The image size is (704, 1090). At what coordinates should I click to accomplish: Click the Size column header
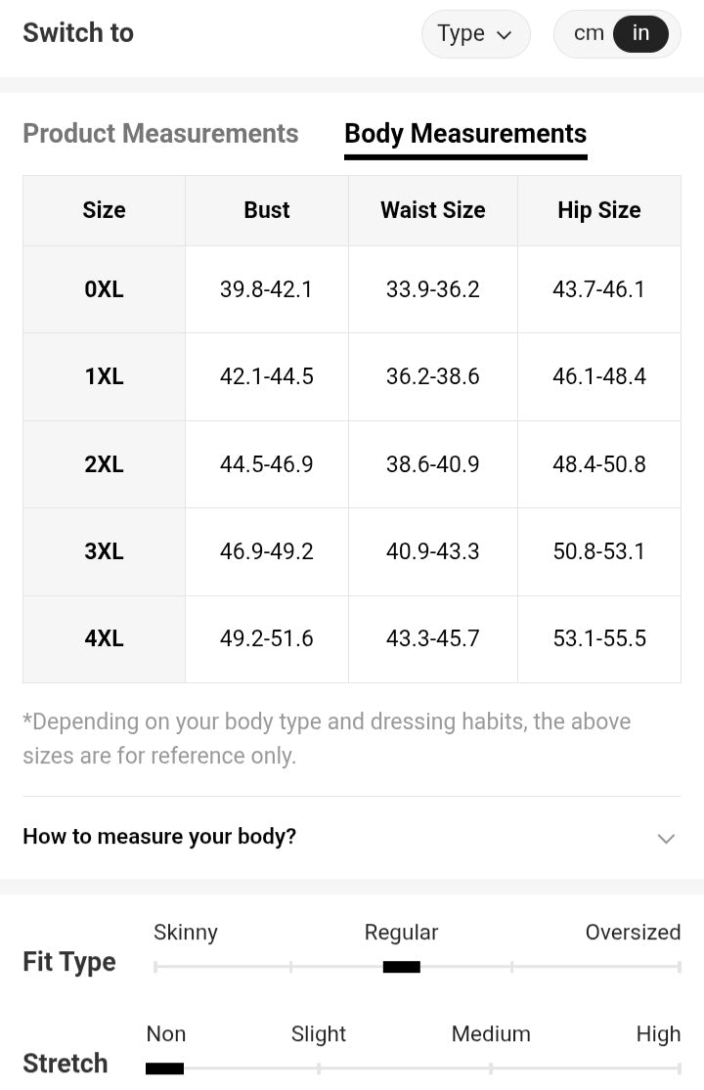104,210
